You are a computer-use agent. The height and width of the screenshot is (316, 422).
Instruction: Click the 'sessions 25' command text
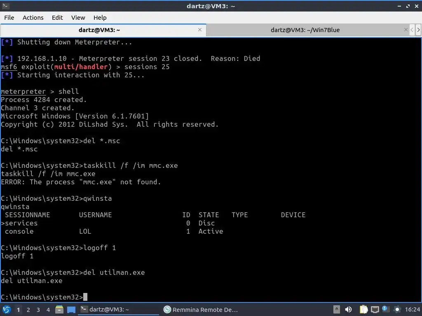[x=147, y=67]
